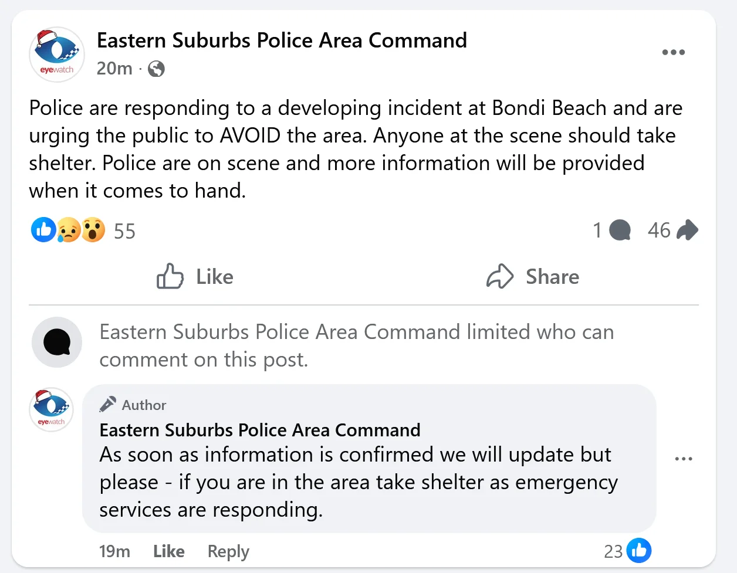
Task: View the 55 reactions count
Action: [x=124, y=231]
